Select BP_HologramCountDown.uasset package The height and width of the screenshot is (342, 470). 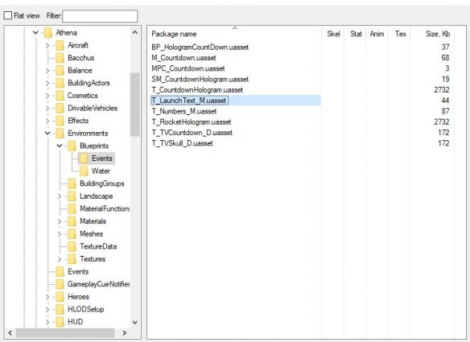(x=200, y=47)
